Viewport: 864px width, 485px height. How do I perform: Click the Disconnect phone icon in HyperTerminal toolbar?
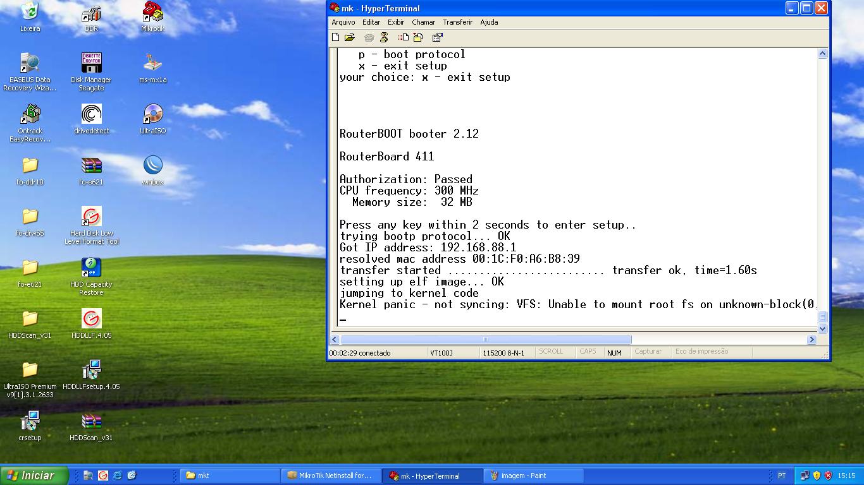pos(383,37)
